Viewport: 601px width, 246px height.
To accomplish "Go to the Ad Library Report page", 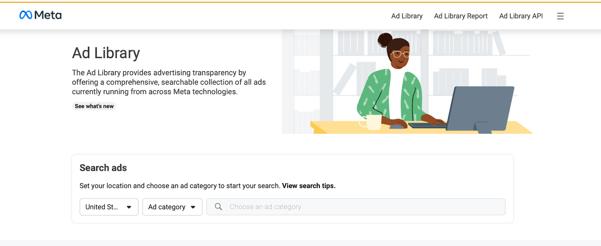I will coord(461,16).
